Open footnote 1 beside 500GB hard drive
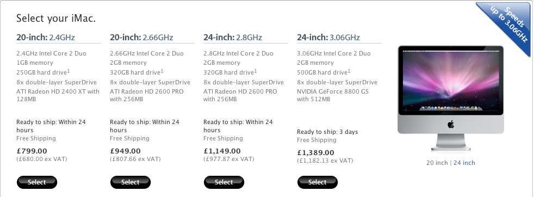Viewport: 534px width, 197px height. pos(349,71)
